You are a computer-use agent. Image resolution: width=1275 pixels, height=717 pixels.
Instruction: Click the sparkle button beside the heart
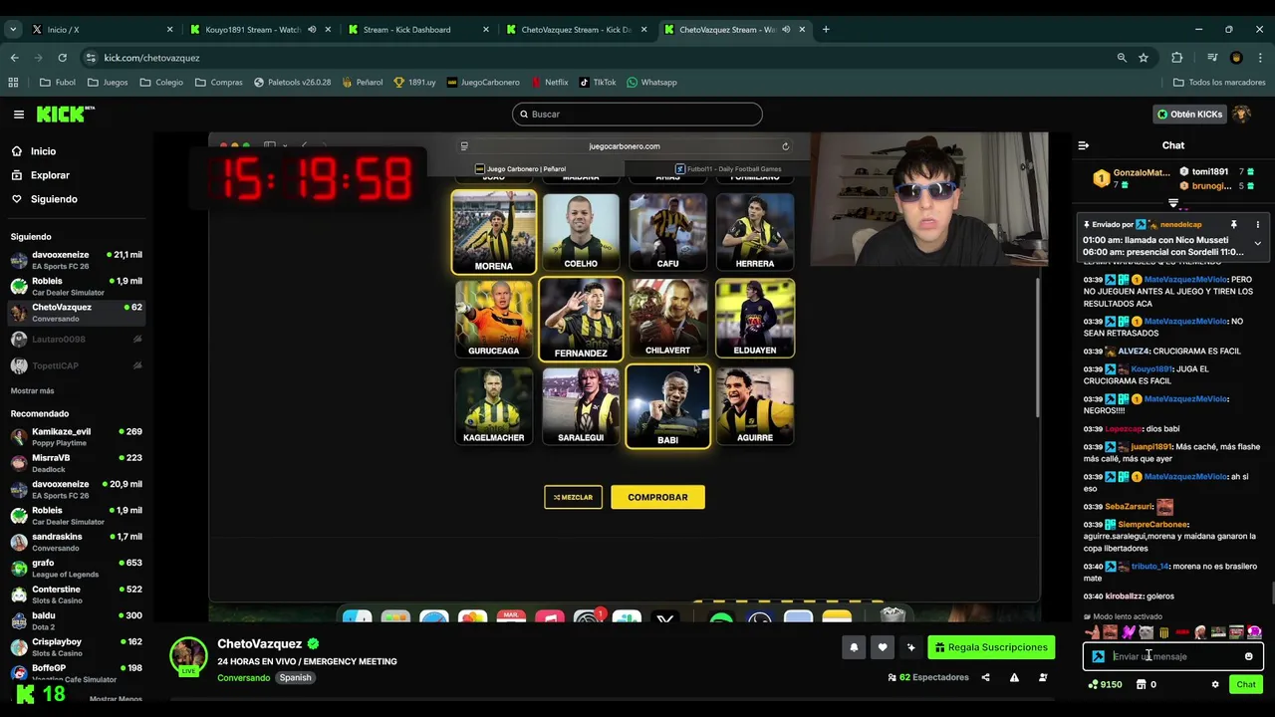pyautogui.click(x=910, y=647)
